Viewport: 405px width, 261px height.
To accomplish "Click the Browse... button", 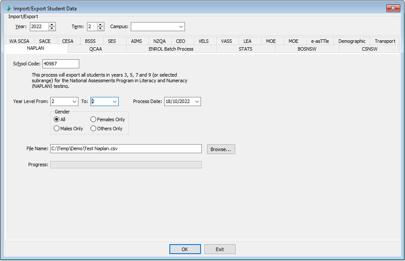I will coord(221,149).
